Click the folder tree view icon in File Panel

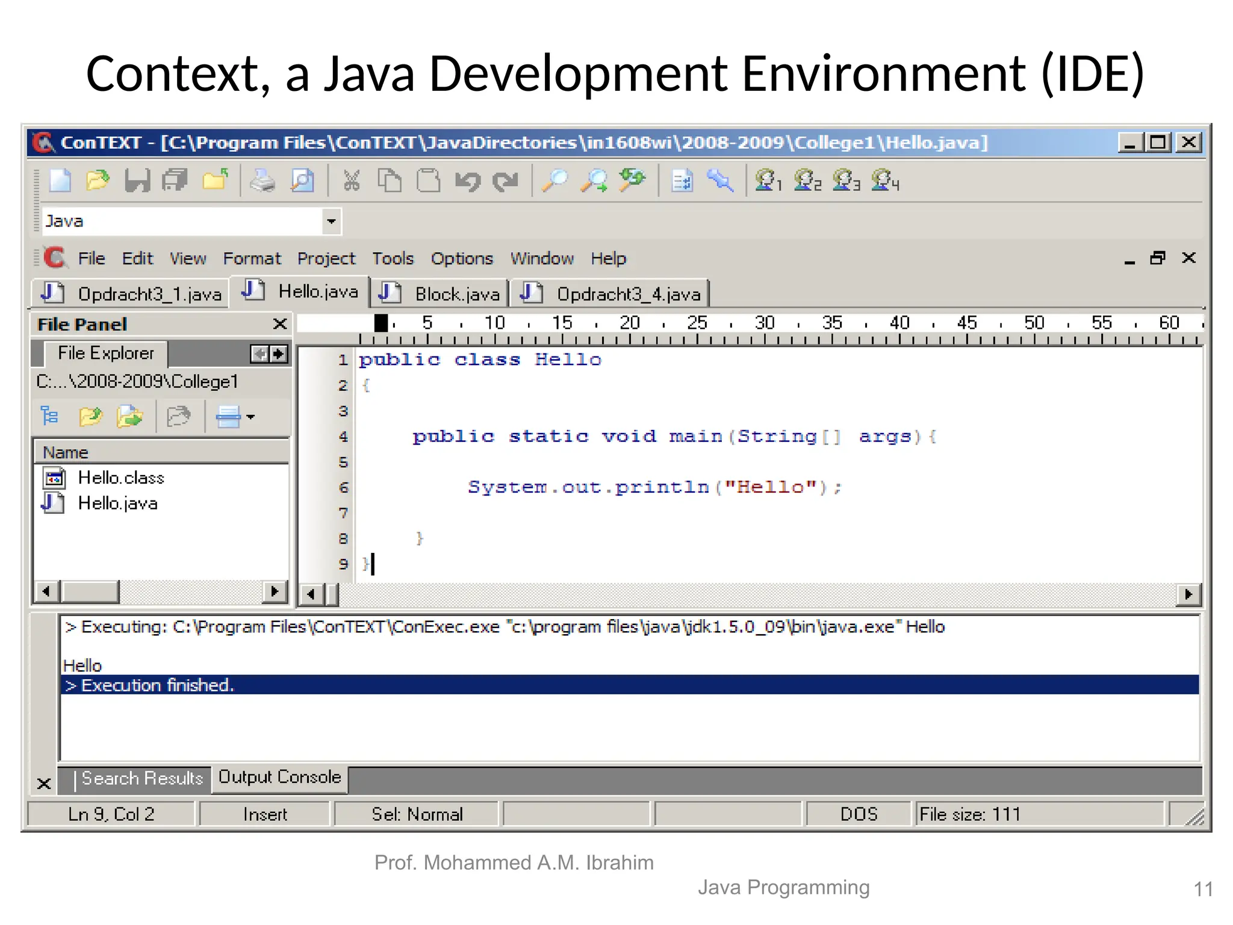click(49, 416)
